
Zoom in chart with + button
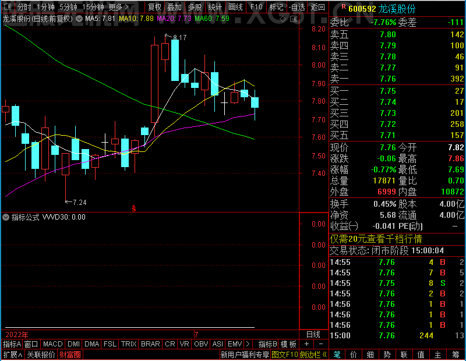click(307, 344)
